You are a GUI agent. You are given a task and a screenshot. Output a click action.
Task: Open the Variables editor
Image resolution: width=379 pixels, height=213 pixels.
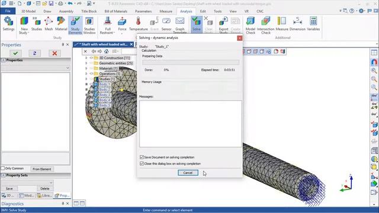point(313,24)
